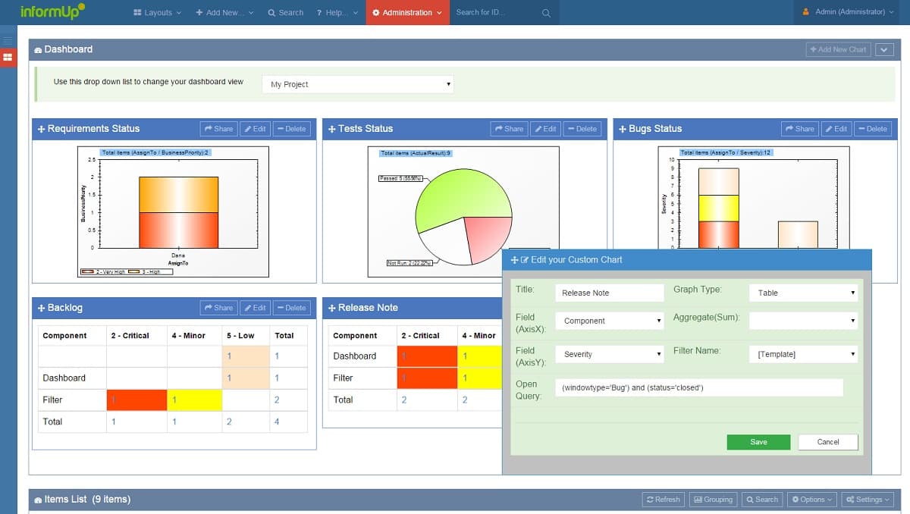Click the magnifier icon in ID search box

[x=546, y=13]
